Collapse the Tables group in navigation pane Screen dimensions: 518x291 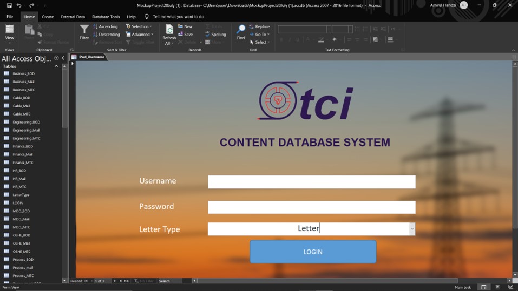pyautogui.click(x=56, y=66)
